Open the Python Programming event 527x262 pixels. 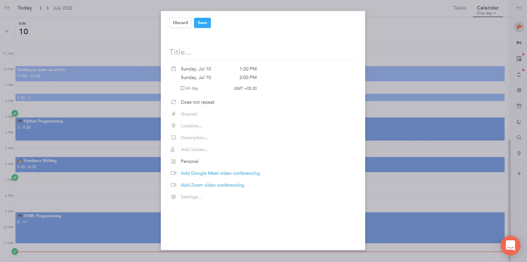point(88,129)
